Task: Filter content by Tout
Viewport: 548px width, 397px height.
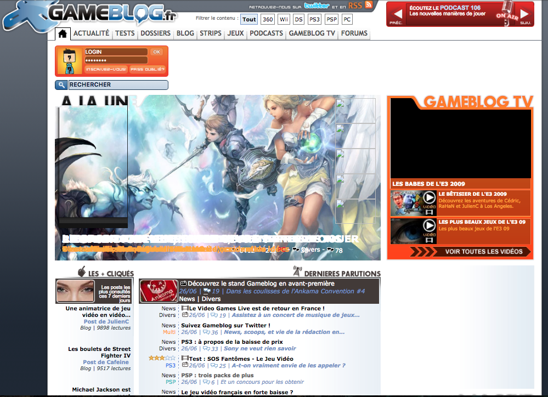Action: 249,20
